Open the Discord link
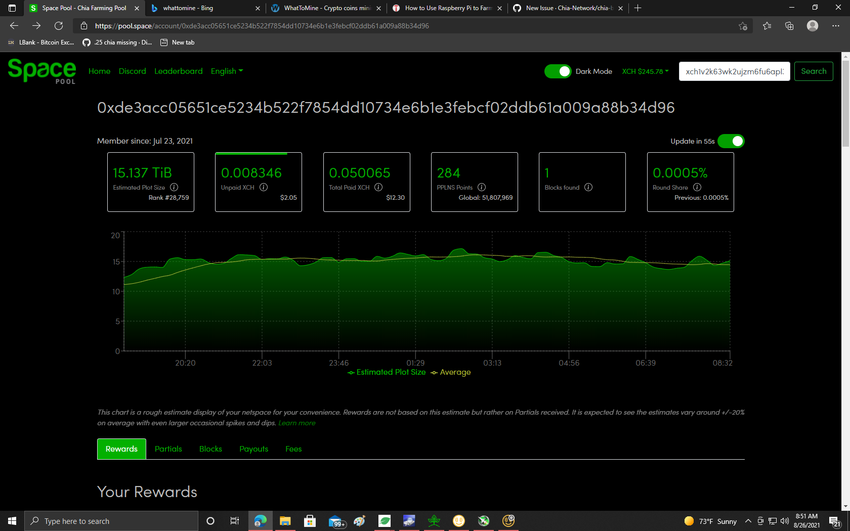This screenshot has width=850, height=531. click(133, 71)
